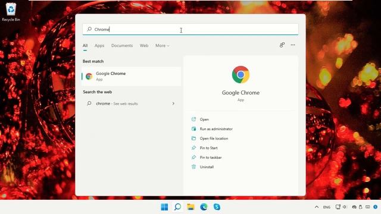Click the Run as administrator shield icon
Screen dimensions: 381x214
coord(193,128)
